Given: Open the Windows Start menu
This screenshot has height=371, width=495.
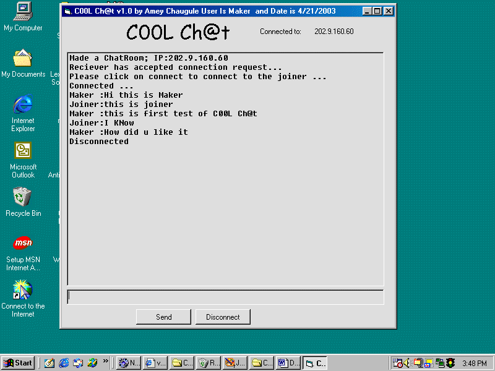Looking at the screenshot, I should tap(18, 363).
